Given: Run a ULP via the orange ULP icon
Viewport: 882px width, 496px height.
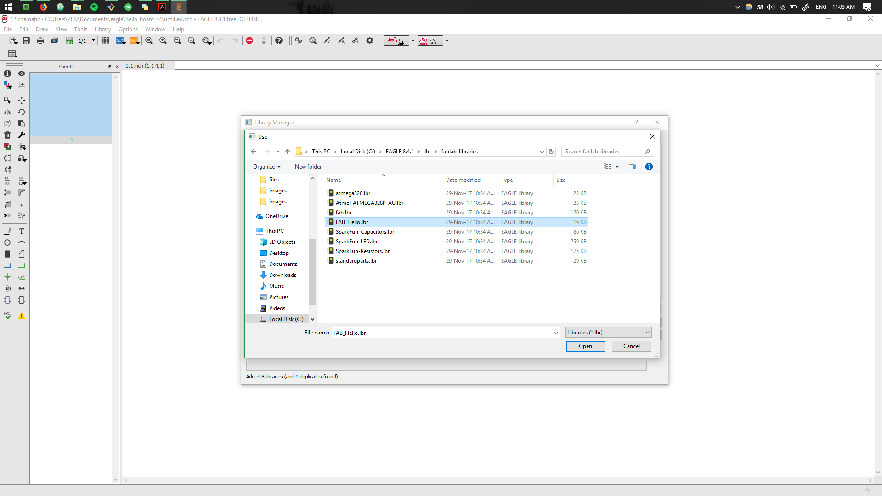Looking at the screenshot, I should coord(135,40).
